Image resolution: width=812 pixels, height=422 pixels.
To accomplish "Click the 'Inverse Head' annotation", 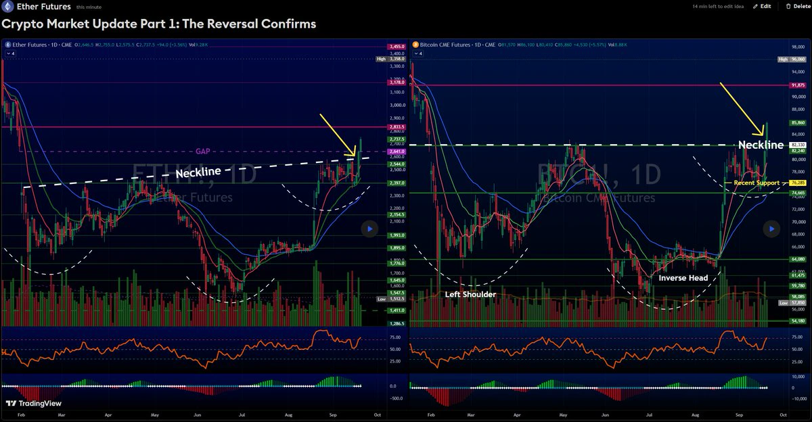I will point(683,278).
